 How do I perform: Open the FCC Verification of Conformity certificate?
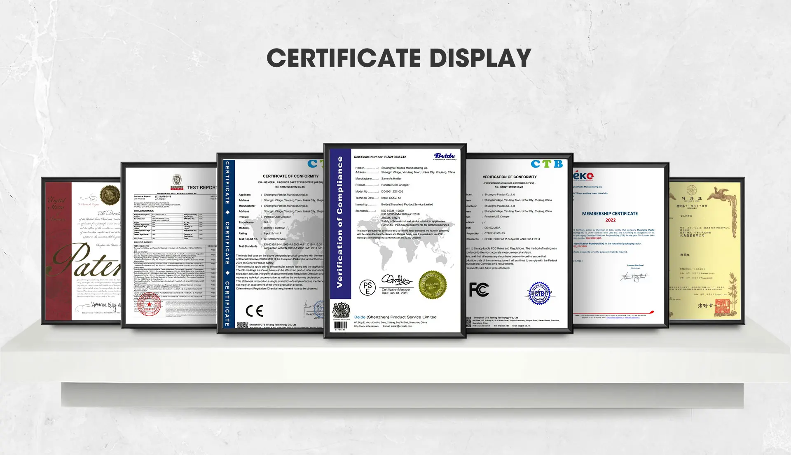(x=520, y=243)
